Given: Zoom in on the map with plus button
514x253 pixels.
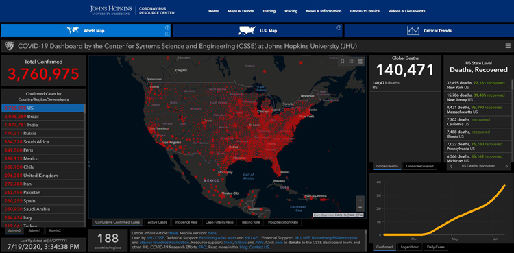Looking at the screenshot, I should pyautogui.click(x=360, y=200).
